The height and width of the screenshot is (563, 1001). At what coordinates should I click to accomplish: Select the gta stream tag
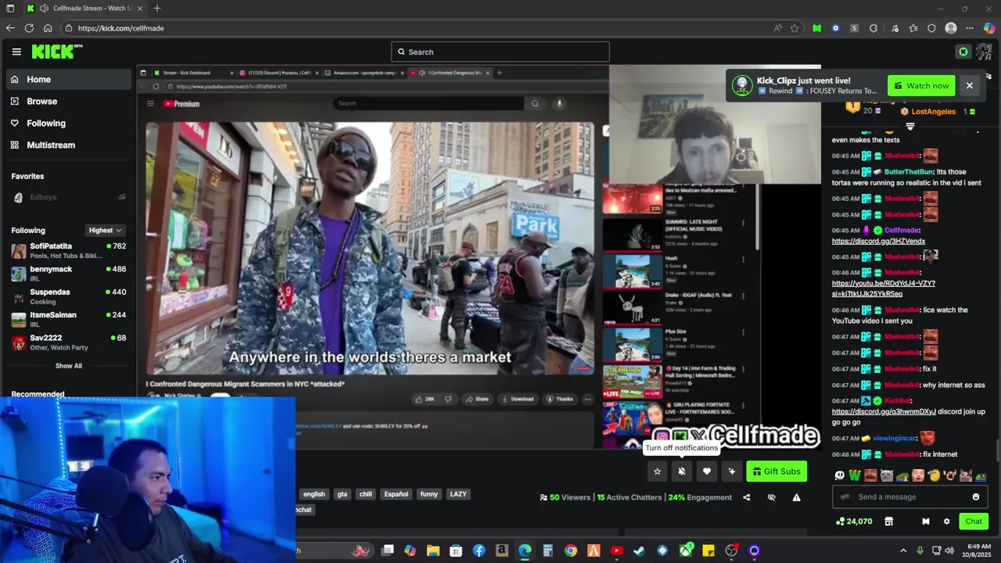(342, 493)
